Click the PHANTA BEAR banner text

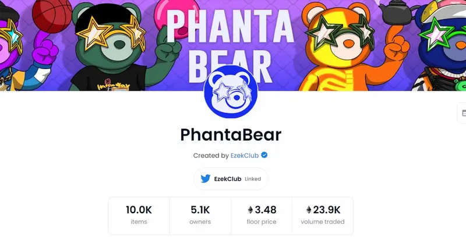point(230,45)
